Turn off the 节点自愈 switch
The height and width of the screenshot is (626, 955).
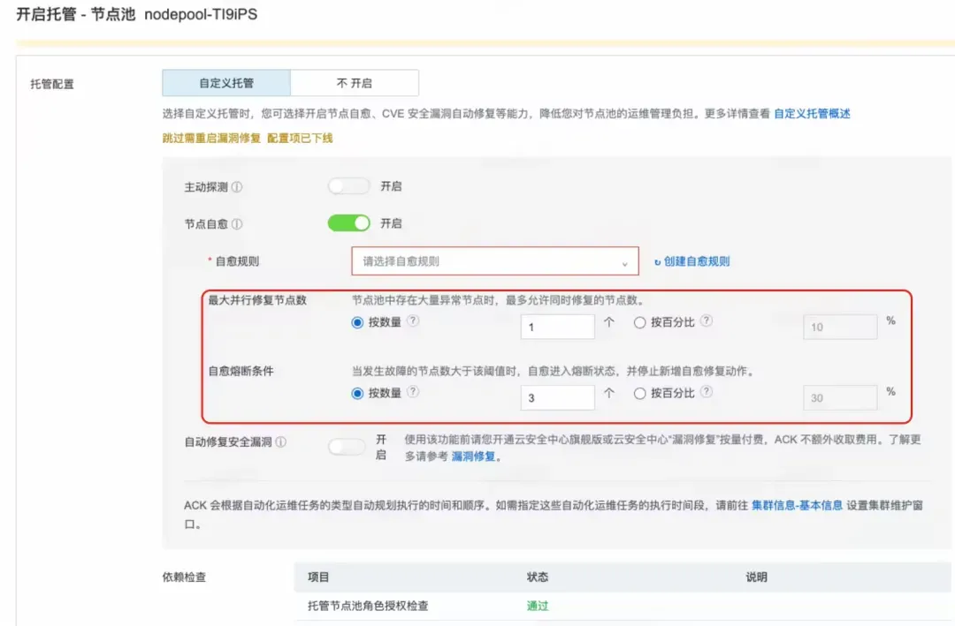tap(348, 223)
